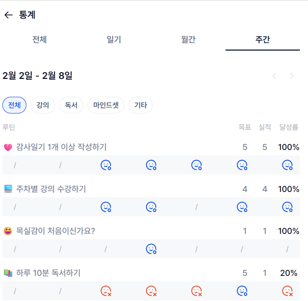The height and width of the screenshot is (301, 308).
Task: Open the 일기 tab
Action: 114,40
